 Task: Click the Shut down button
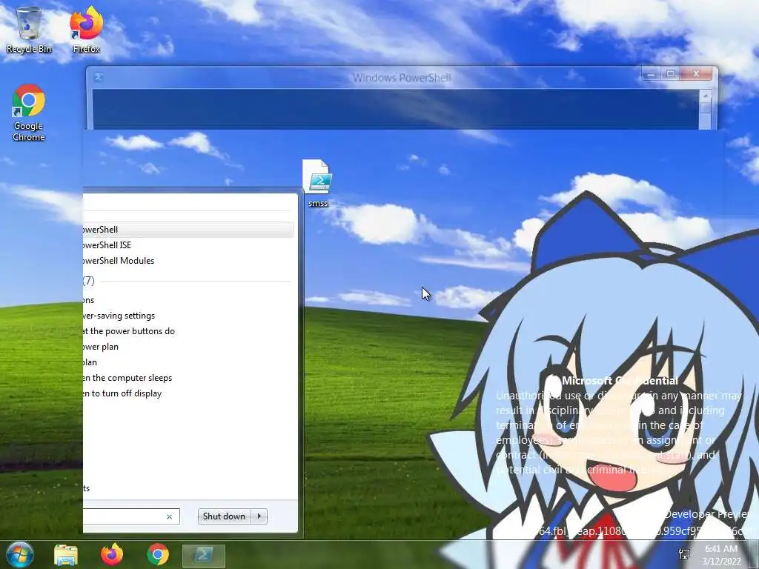224,516
